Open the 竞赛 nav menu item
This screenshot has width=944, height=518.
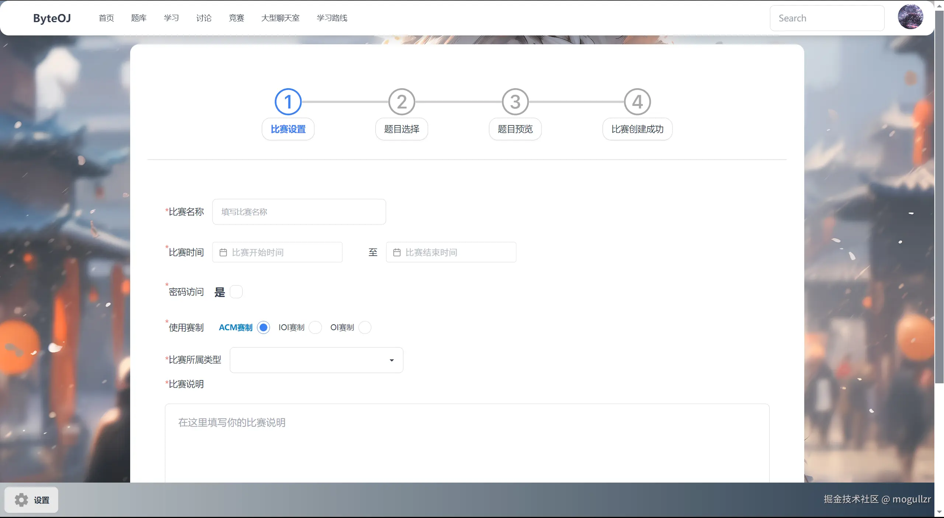click(236, 18)
